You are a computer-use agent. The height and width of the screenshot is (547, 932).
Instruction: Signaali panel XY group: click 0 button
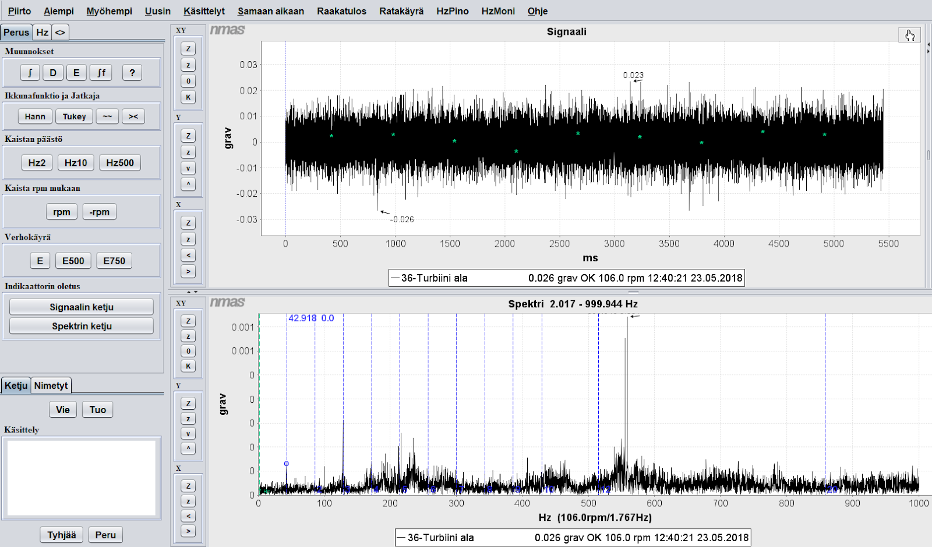coord(188,81)
